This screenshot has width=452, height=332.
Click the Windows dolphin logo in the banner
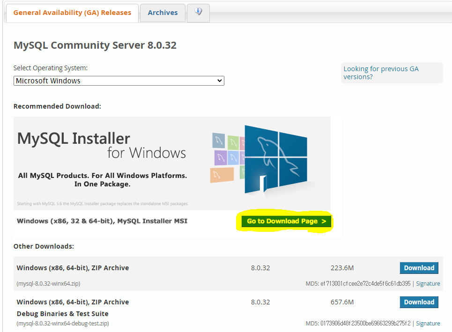276,159
